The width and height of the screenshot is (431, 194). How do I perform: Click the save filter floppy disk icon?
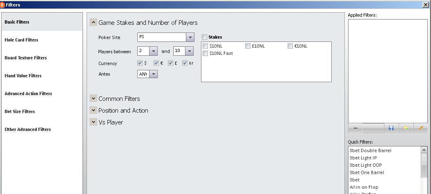(x=391, y=128)
